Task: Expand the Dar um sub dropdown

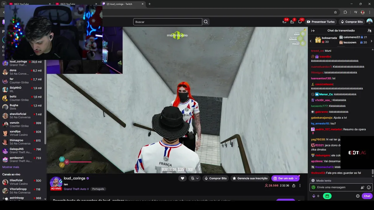Action: 296,178
